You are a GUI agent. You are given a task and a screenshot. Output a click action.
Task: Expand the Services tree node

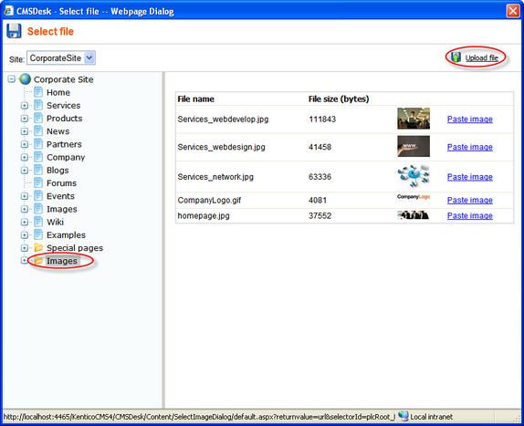tap(25, 106)
